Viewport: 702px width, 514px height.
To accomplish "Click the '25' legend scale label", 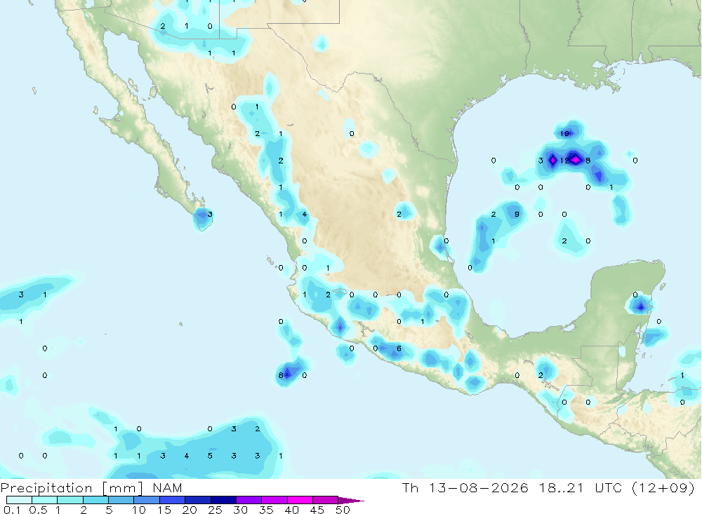I will tap(215, 510).
